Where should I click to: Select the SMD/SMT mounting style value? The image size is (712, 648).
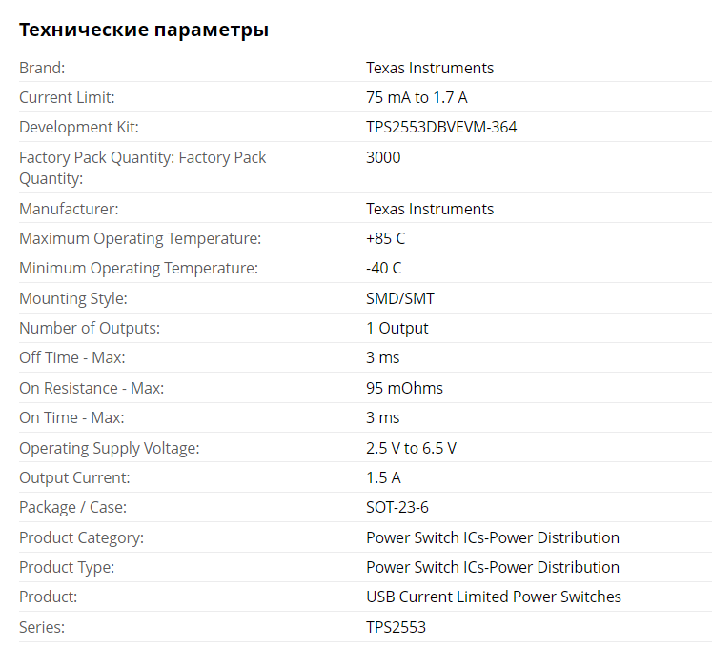point(400,298)
